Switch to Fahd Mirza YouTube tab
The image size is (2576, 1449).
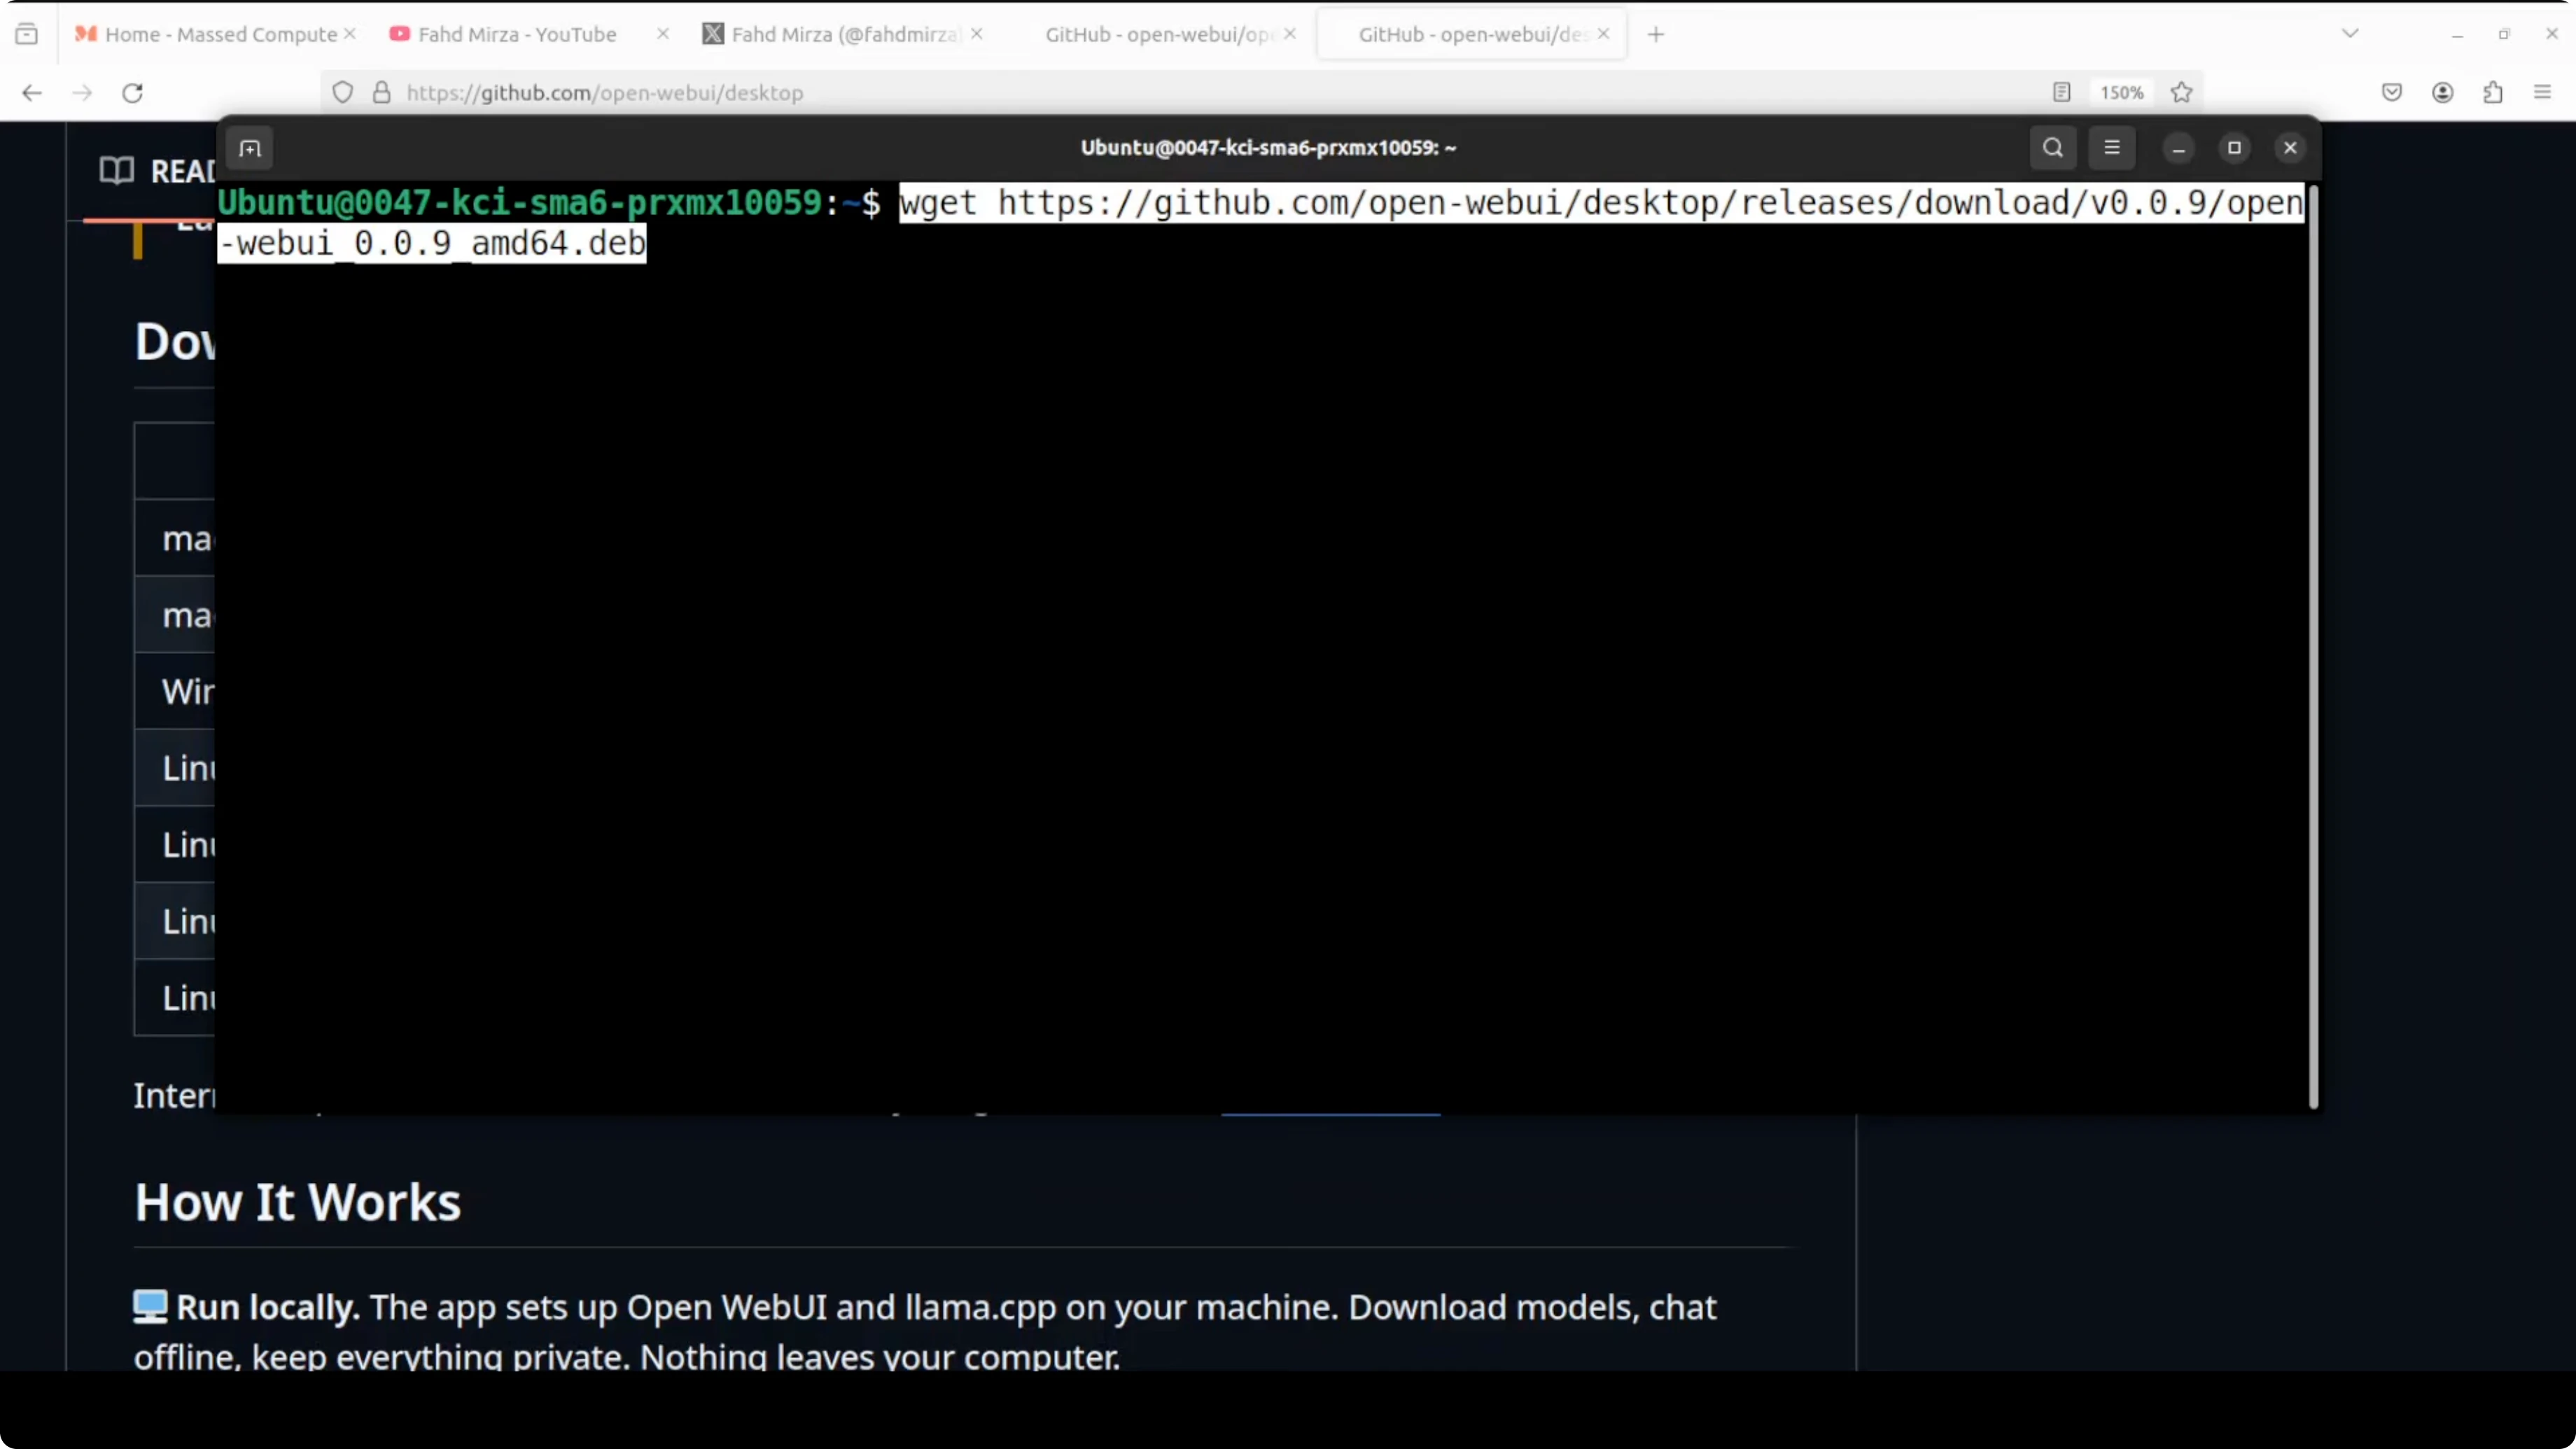[x=516, y=34]
